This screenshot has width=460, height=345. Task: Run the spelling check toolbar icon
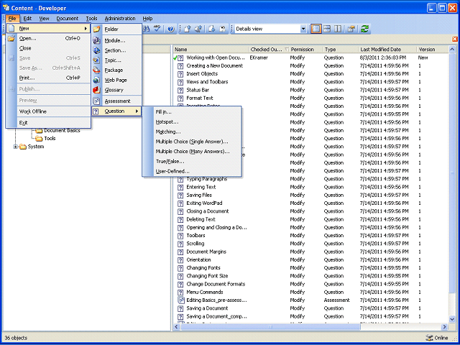(x=157, y=29)
